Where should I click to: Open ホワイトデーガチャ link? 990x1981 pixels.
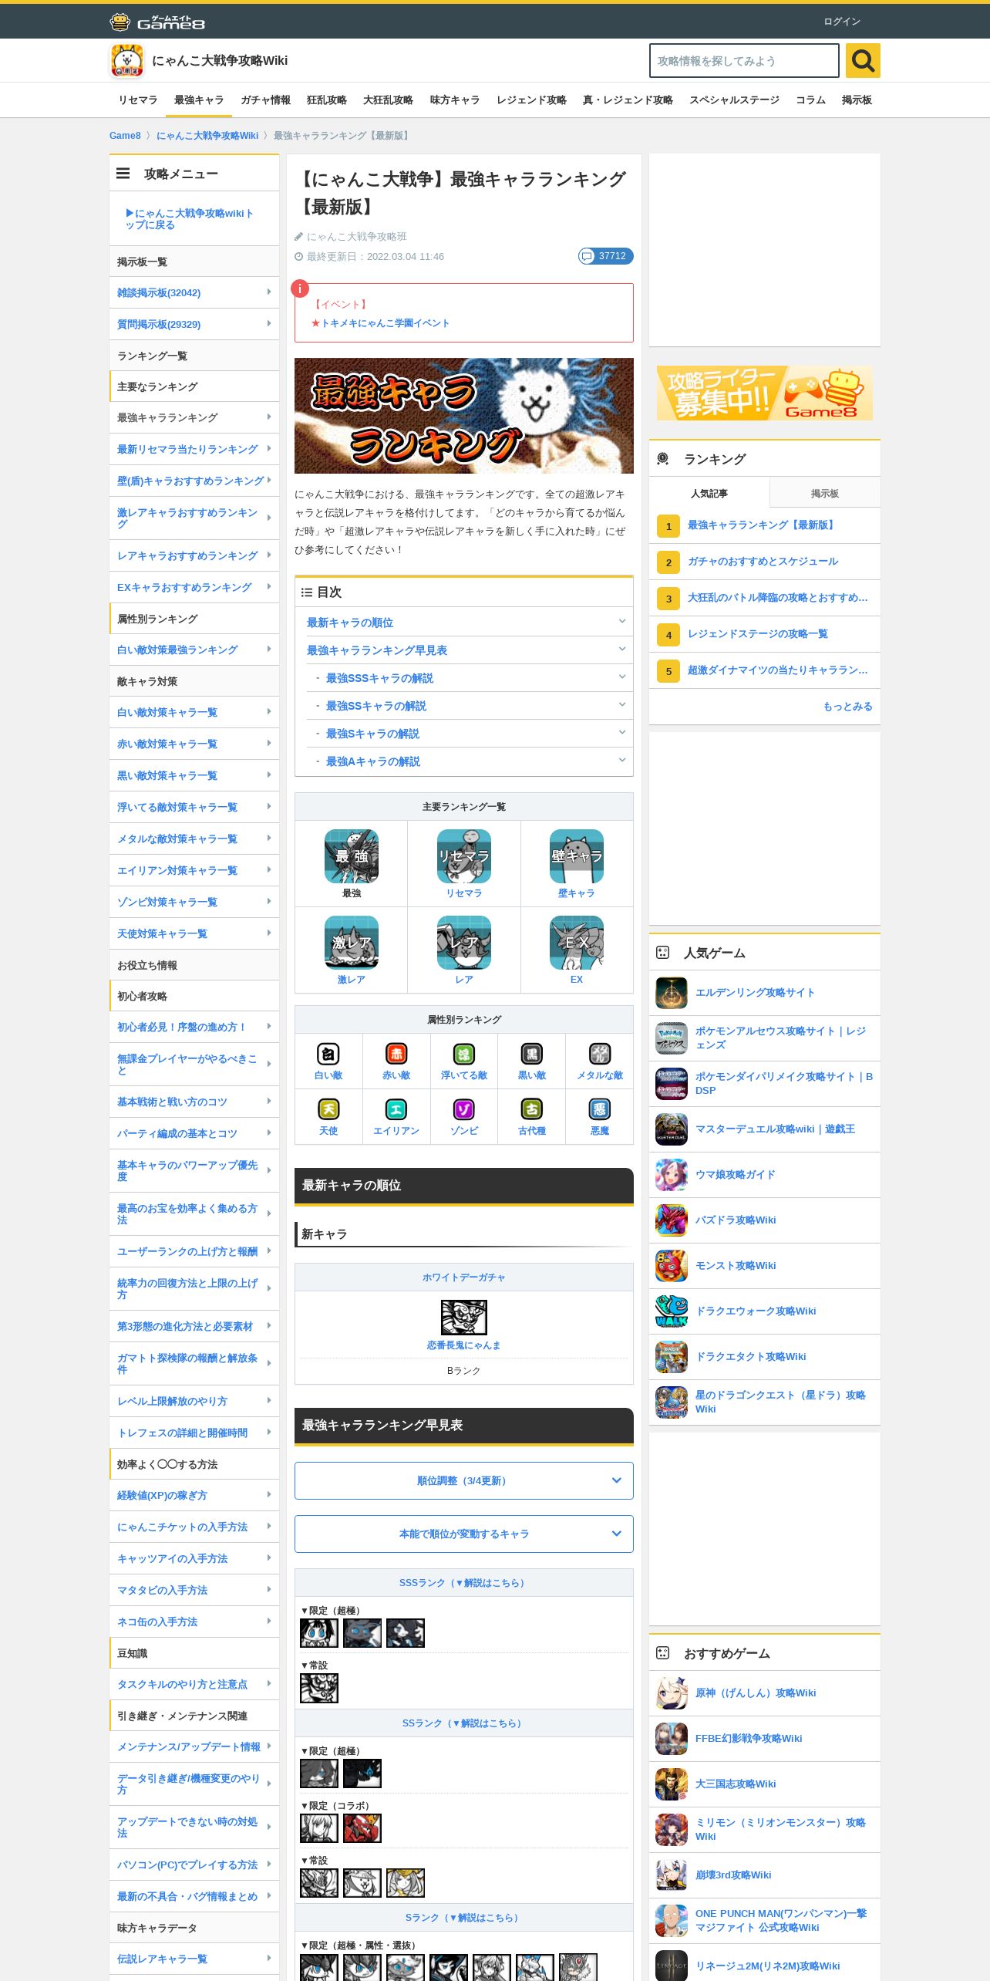[464, 1277]
